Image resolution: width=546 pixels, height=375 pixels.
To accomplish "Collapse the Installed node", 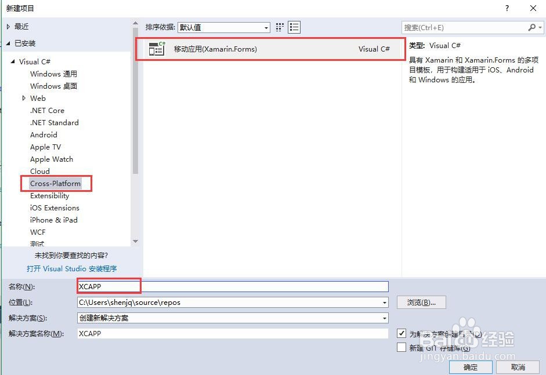I will (x=8, y=43).
